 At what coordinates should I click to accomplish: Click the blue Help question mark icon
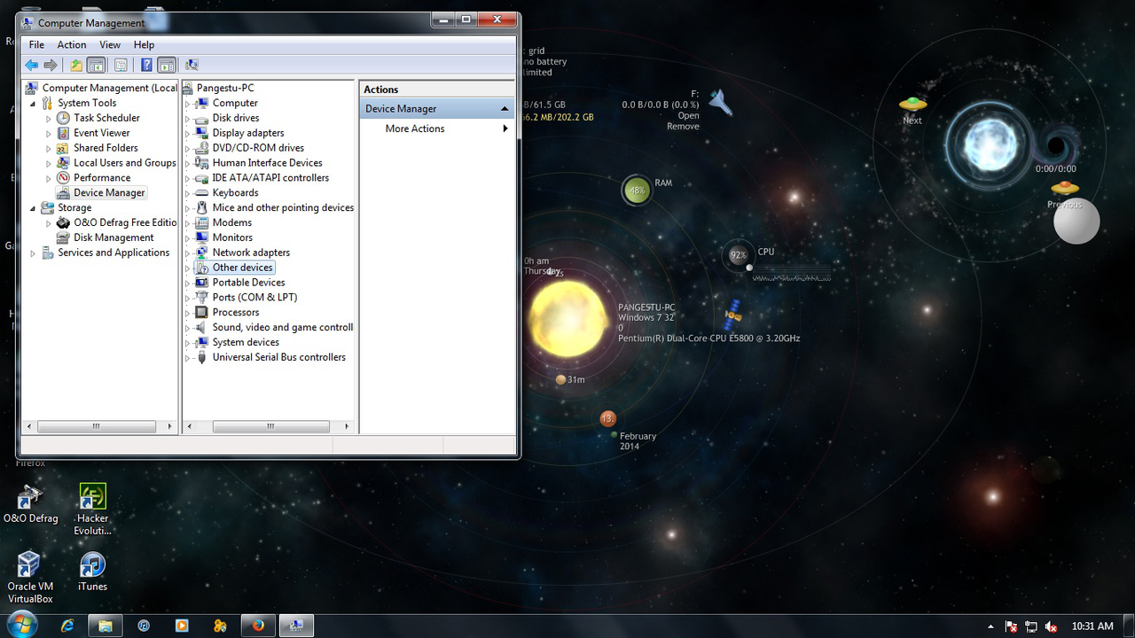[146, 65]
